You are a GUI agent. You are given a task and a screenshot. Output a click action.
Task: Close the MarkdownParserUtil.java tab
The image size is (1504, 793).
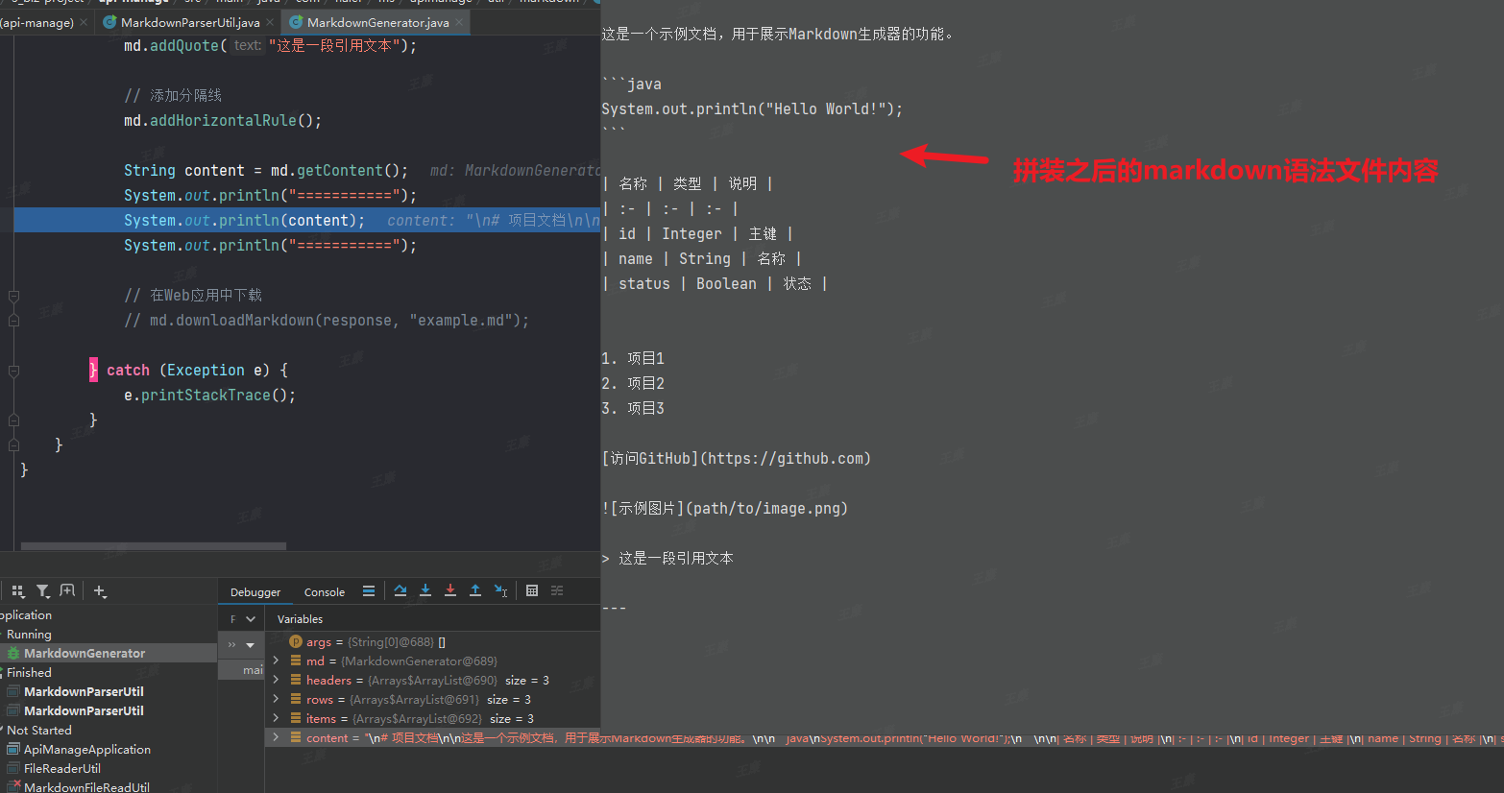click(x=270, y=22)
